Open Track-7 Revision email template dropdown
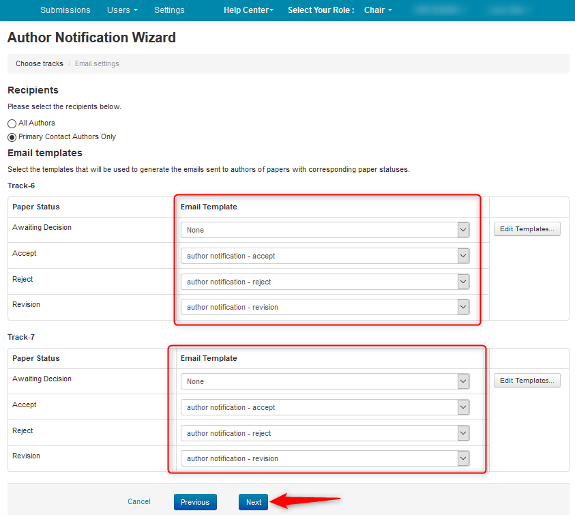Screen dimensions: 575x515 click(325, 458)
